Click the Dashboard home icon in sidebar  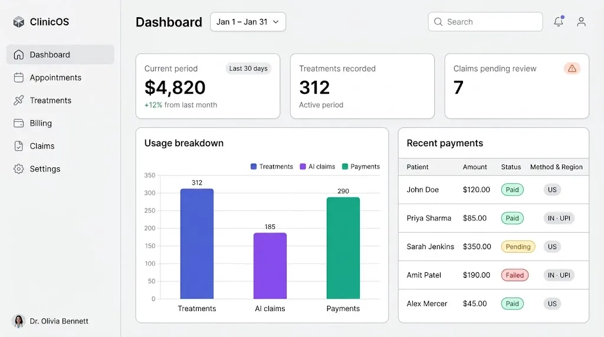(x=18, y=55)
